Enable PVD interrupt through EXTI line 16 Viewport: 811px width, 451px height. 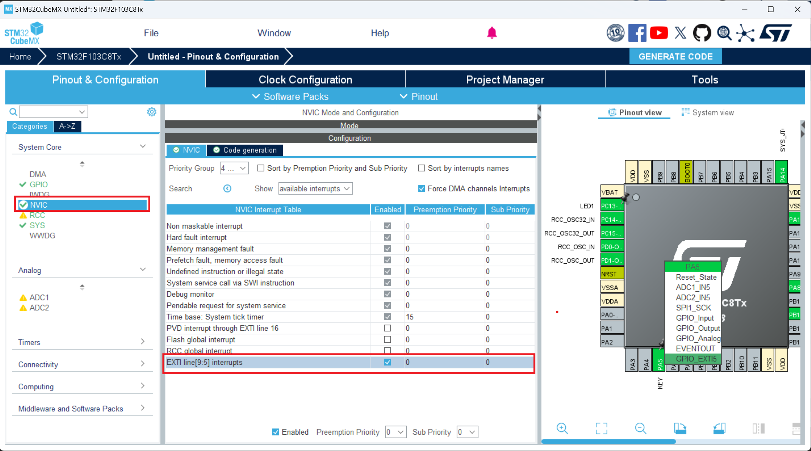click(x=387, y=328)
